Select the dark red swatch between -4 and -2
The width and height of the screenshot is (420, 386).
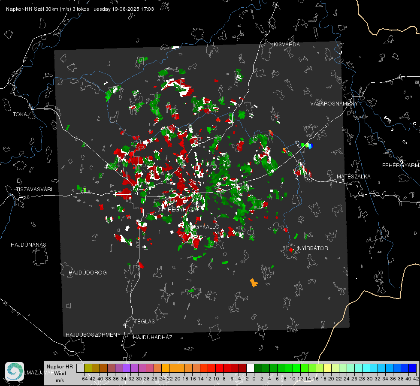click(242, 368)
